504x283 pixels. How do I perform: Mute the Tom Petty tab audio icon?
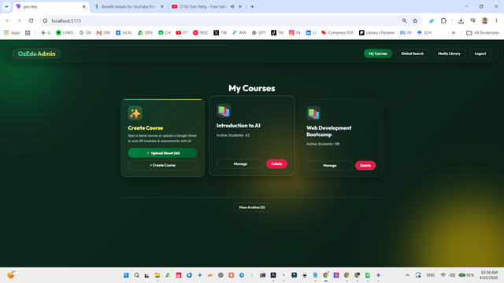pos(232,6)
